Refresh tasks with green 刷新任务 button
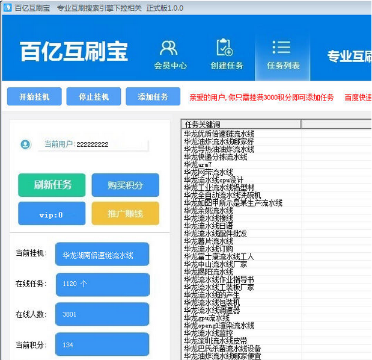Screen dimensions: 372x360 click(x=52, y=185)
